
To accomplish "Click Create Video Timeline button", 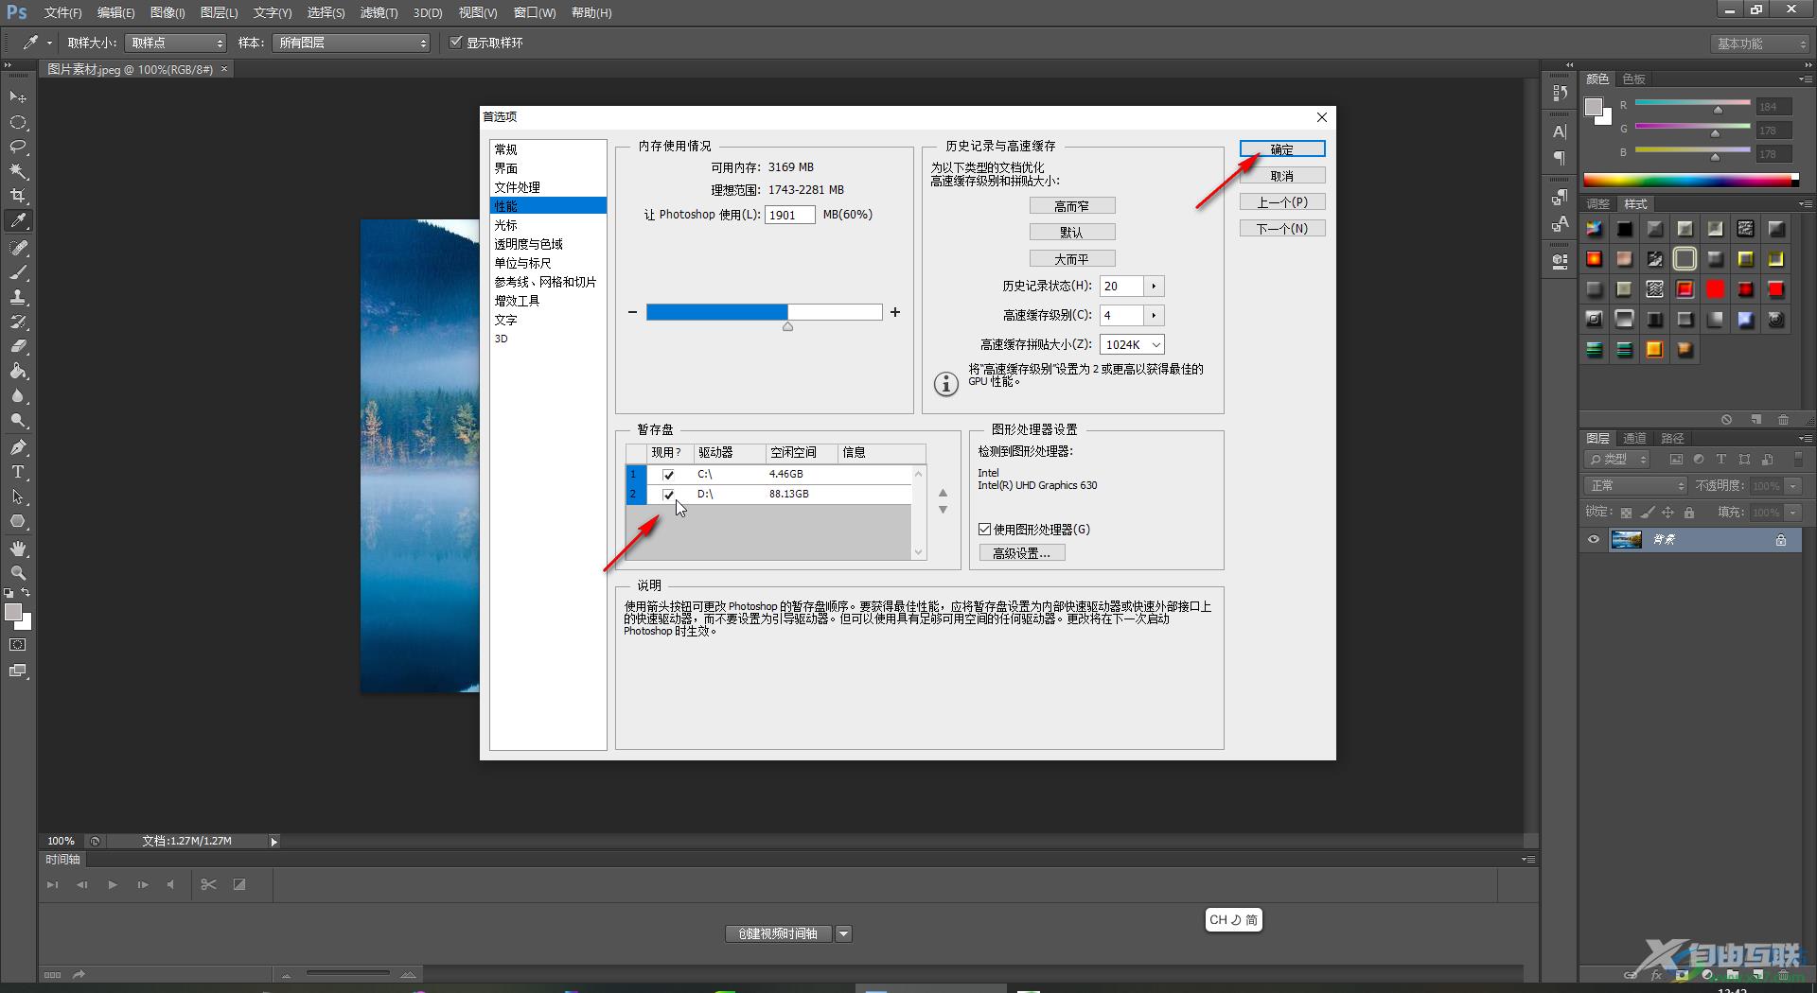I will 778,933.
